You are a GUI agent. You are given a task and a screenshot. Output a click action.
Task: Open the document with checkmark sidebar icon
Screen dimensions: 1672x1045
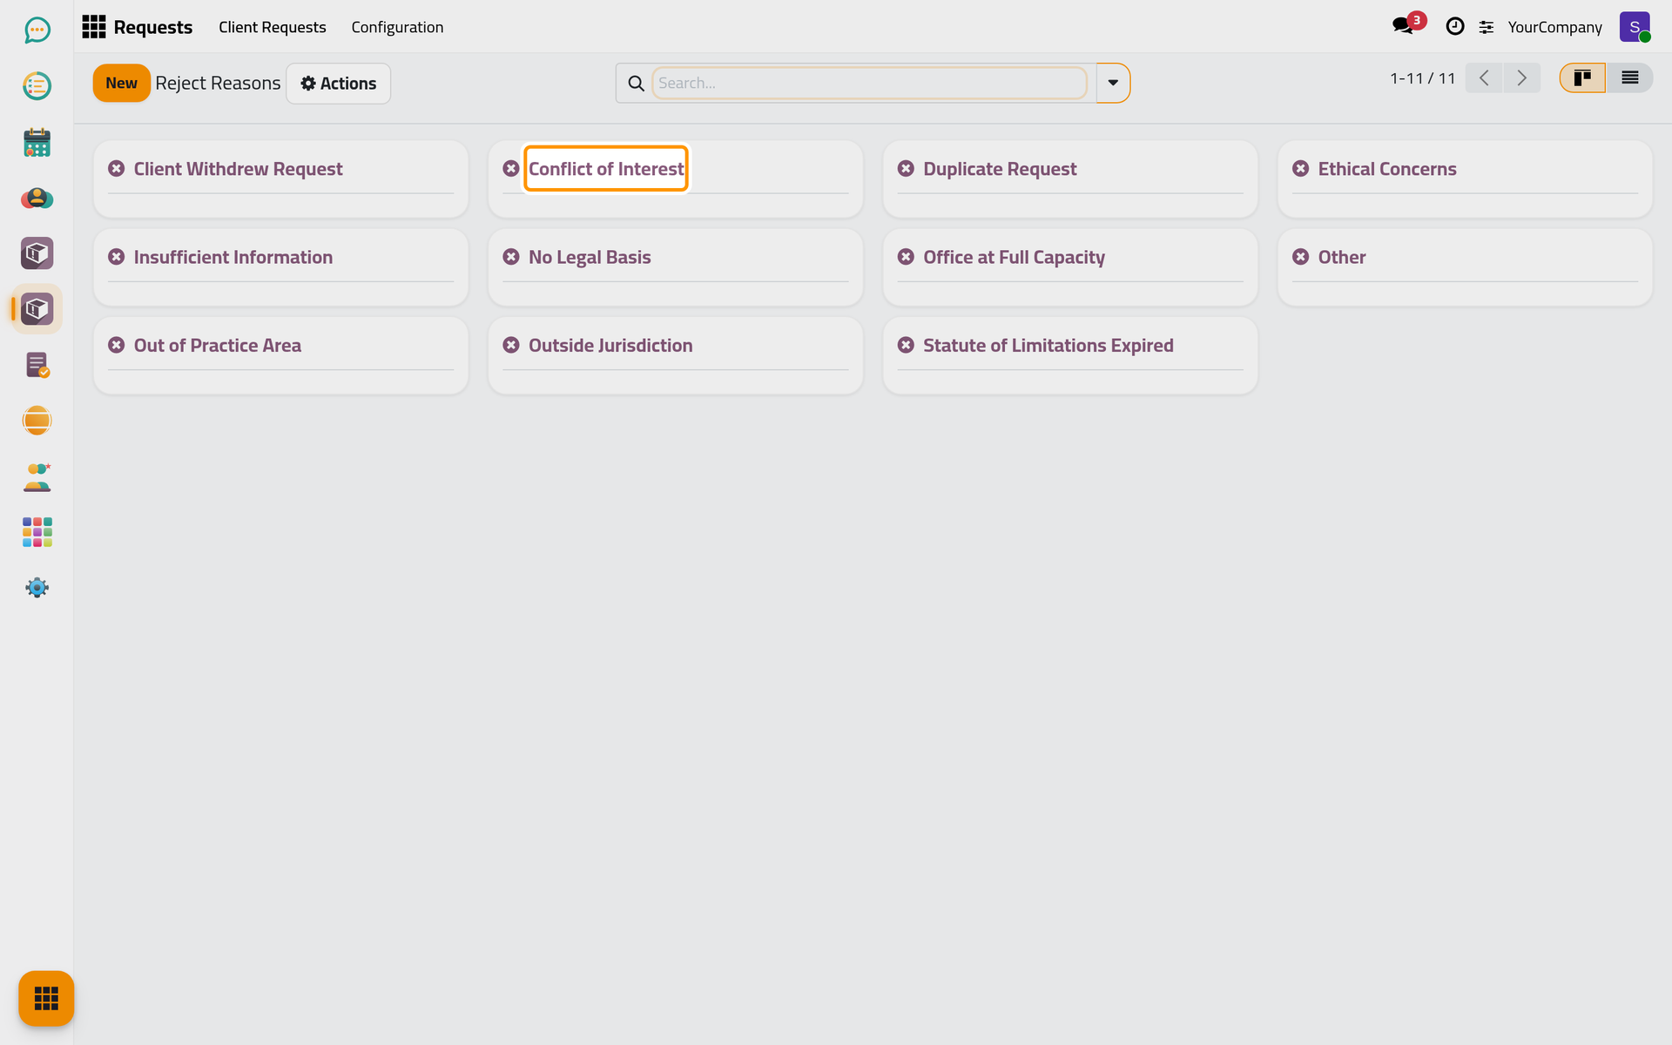click(x=37, y=365)
